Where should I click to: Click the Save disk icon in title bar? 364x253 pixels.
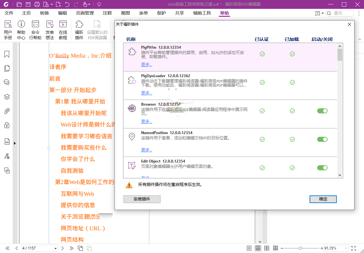coord(28,4)
